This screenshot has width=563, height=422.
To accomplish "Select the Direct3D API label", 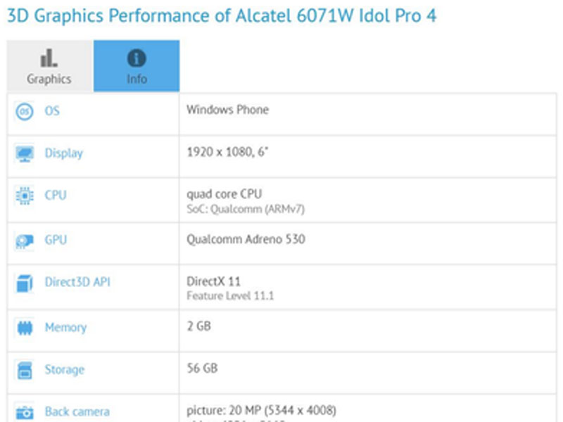I will pyautogui.click(x=77, y=282).
